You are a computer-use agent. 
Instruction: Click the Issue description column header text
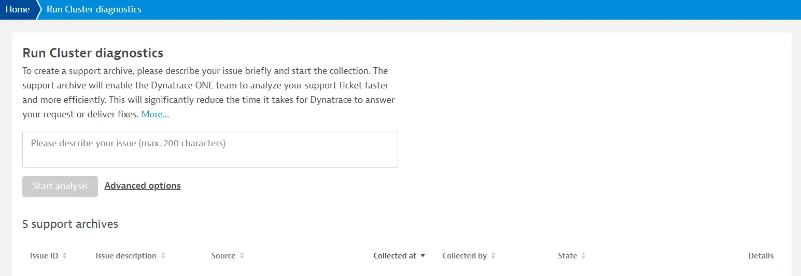click(x=126, y=256)
